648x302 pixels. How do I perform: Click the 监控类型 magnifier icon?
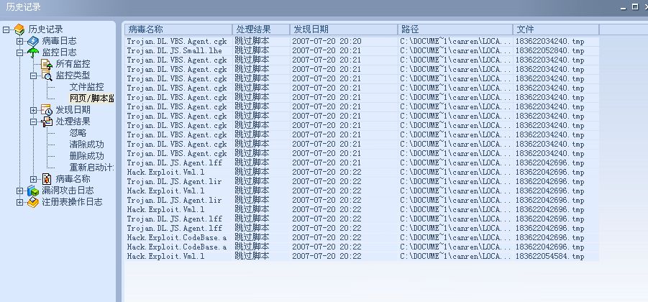[47, 75]
